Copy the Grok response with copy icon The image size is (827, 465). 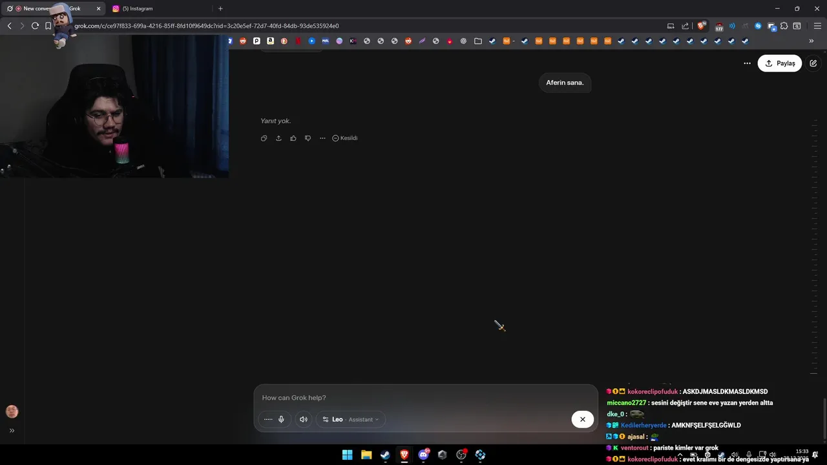coord(264,138)
